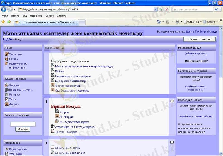The width and height of the screenshot is (223, 156).
Task: Click the Группы groups icon
Action: (7, 59)
